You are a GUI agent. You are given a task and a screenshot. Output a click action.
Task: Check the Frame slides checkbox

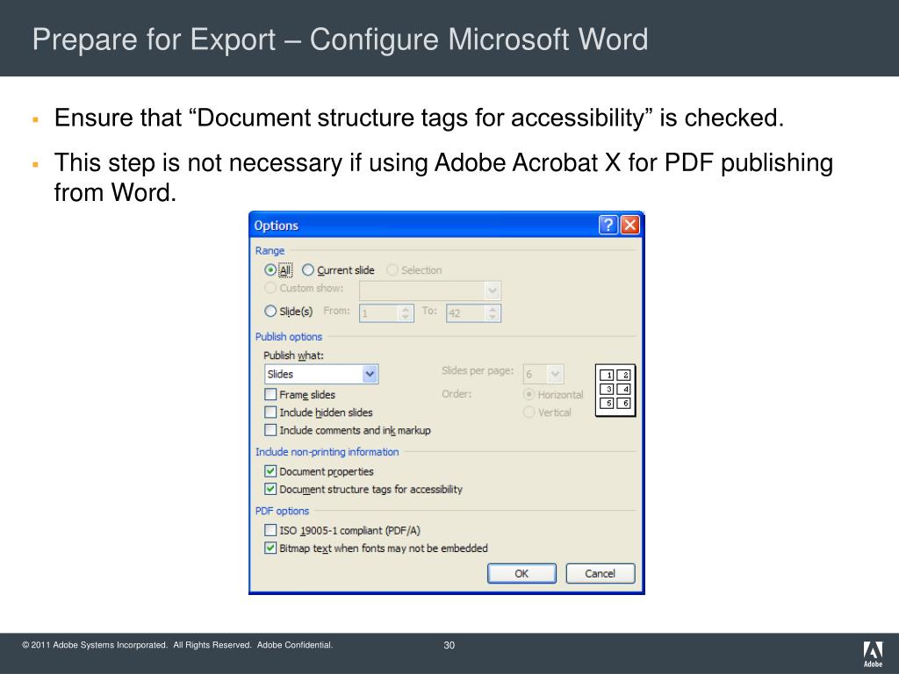tap(270, 394)
